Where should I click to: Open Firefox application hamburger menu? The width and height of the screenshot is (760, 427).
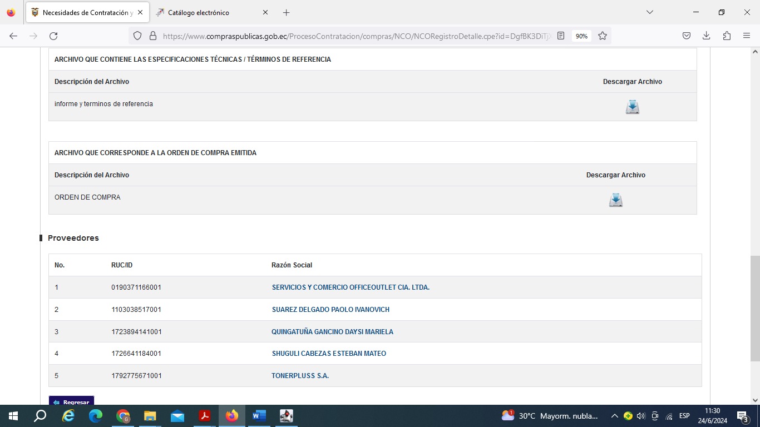tap(747, 36)
